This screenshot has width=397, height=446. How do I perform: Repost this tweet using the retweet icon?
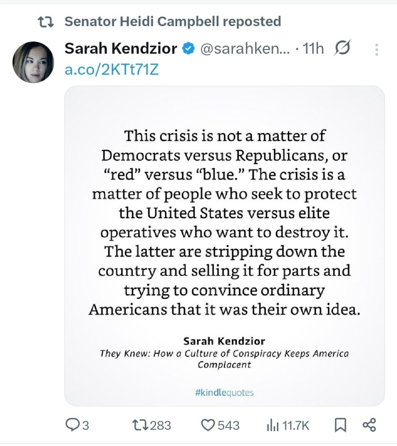point(140,425)
